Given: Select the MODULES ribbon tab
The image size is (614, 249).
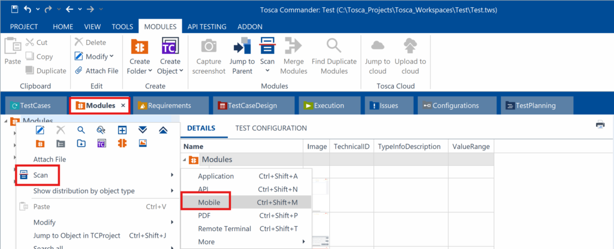Looking at the screenshot, I should (x=160, y=27).
